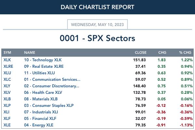The image size is (195, 130).
Task: Click 08 - Materials XLB name link
Action: click(x=41, y=99)
